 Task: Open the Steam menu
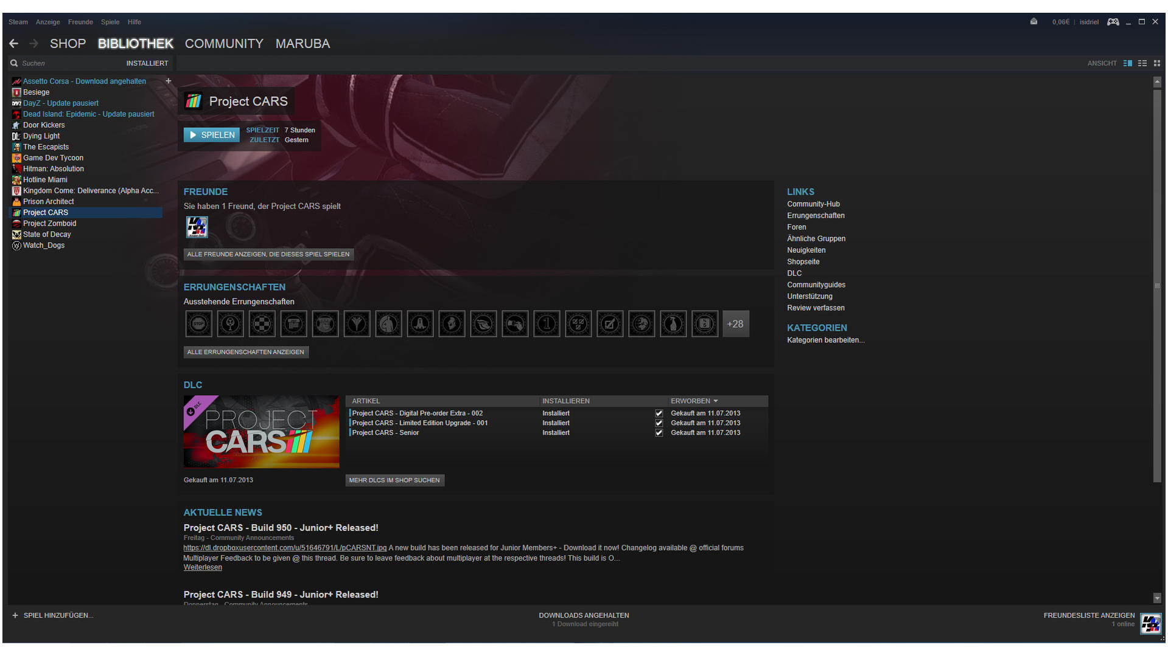pos(18,22)
